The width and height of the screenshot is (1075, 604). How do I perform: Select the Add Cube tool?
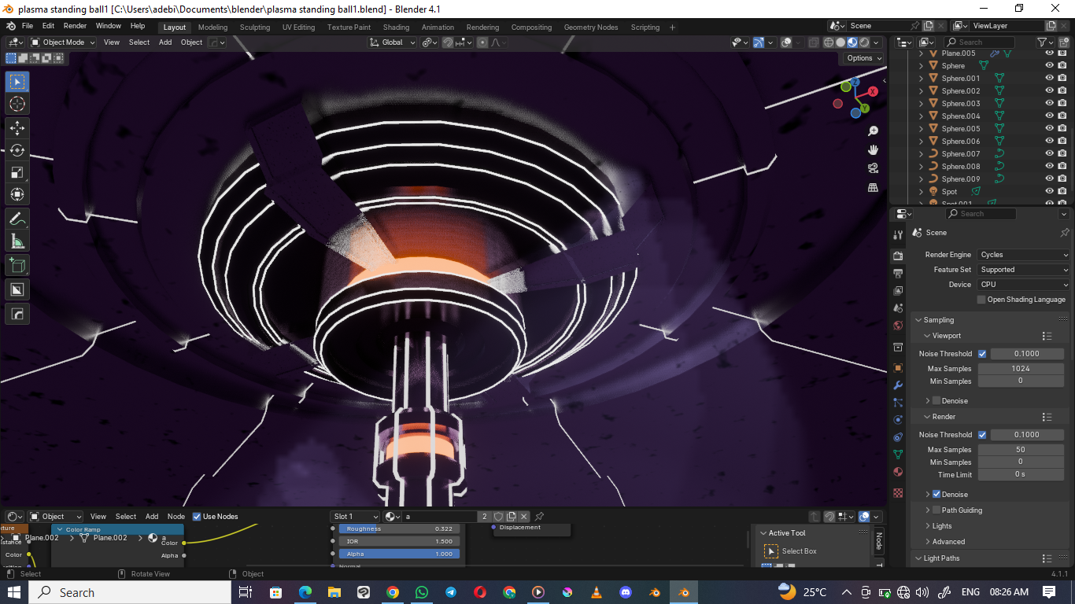(17, 266)
